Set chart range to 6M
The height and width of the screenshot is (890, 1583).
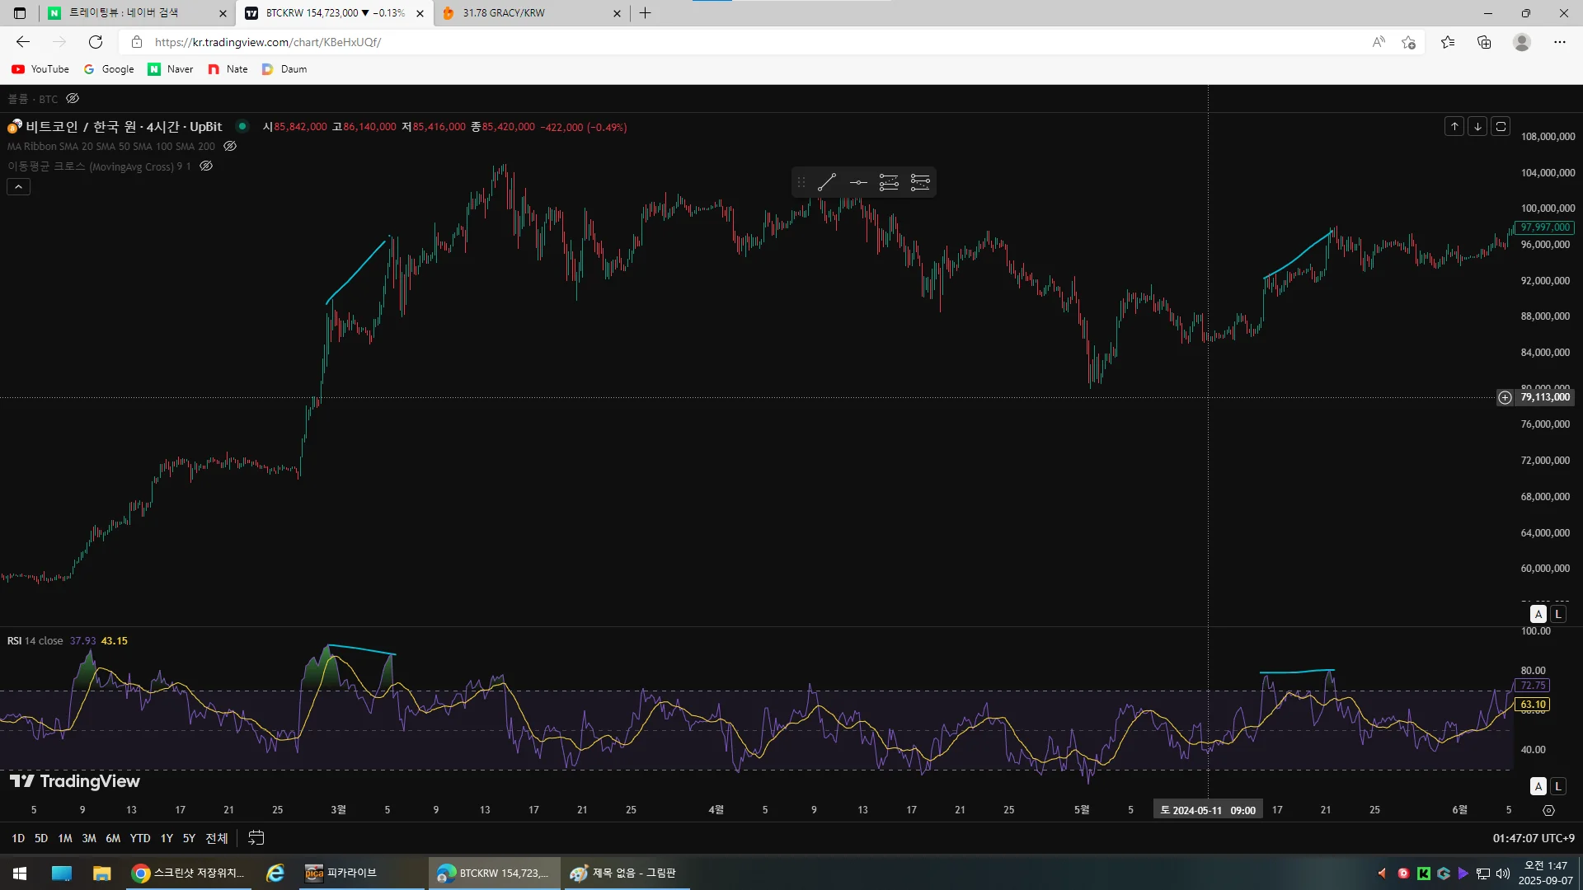pos(113,838)
